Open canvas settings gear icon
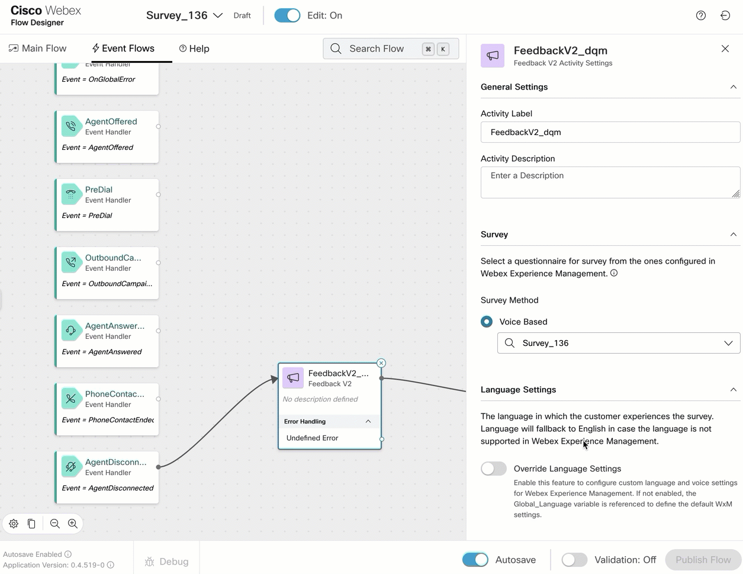This screenshot has width=743, height=574. click(x=14, y=524)
